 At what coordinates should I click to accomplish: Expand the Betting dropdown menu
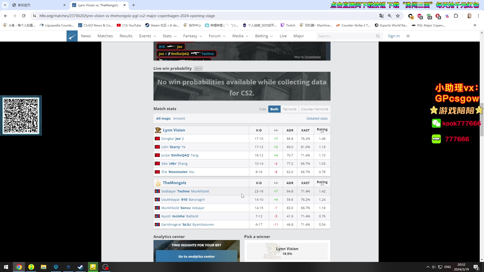pyautogui.click(x=264, y=36)
